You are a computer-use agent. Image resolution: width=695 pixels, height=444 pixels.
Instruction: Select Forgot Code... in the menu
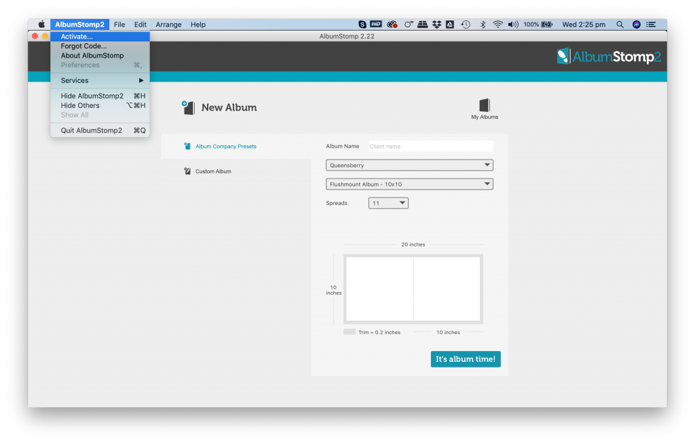pyautogui.click(x=83, y=46)
